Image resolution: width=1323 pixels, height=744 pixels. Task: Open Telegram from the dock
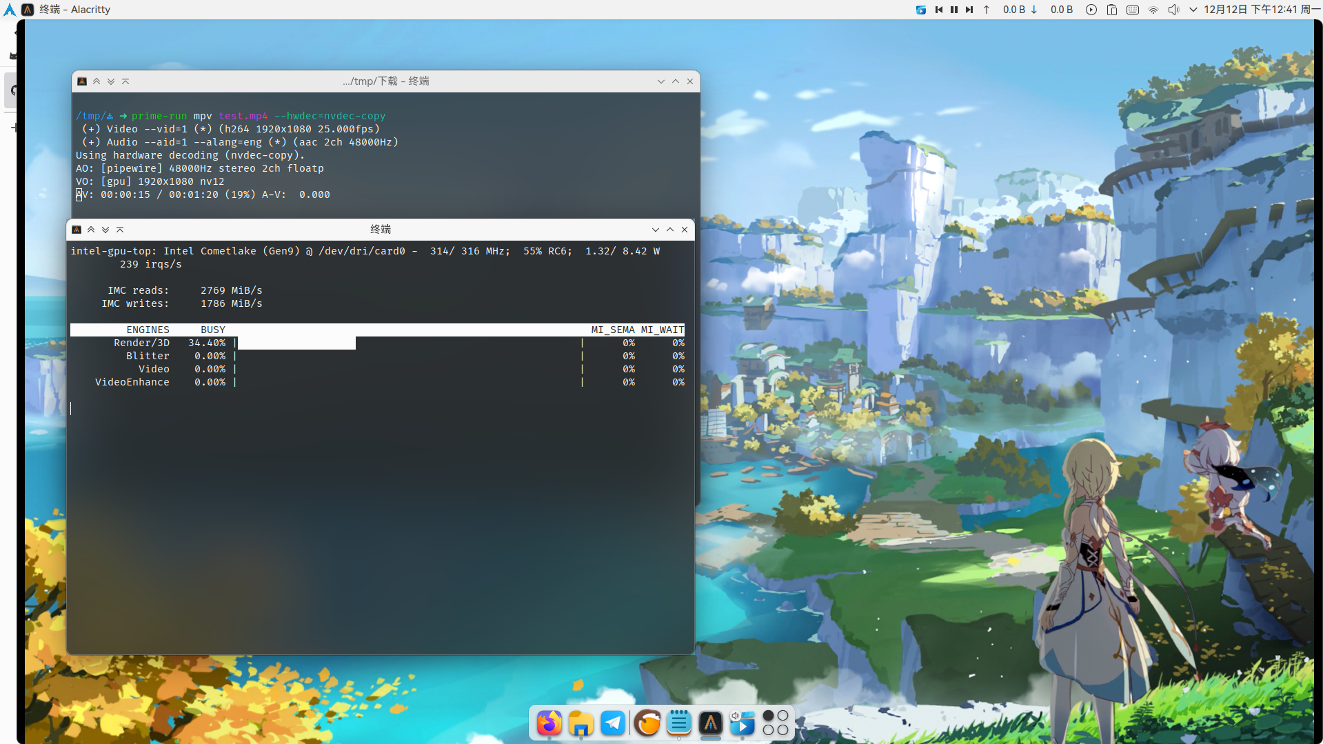(613, 723)
